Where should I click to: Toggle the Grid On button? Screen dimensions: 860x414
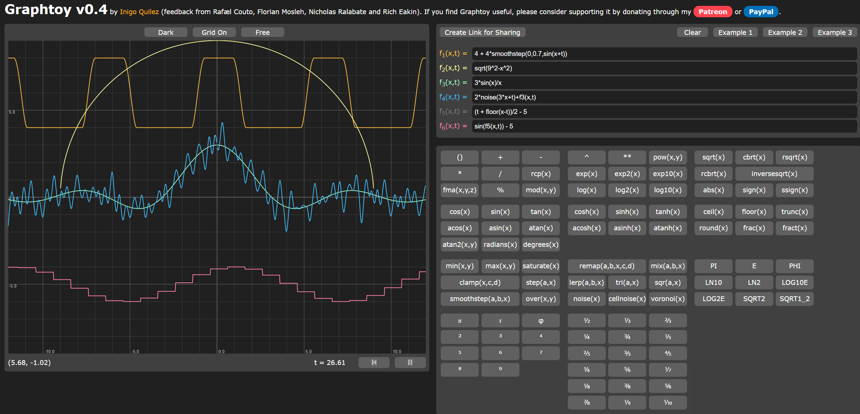coord(214,32)
